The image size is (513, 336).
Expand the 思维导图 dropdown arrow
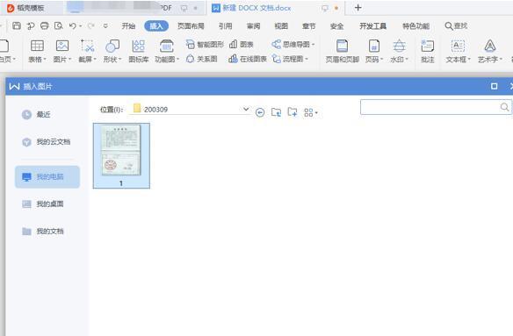(313, 44)
